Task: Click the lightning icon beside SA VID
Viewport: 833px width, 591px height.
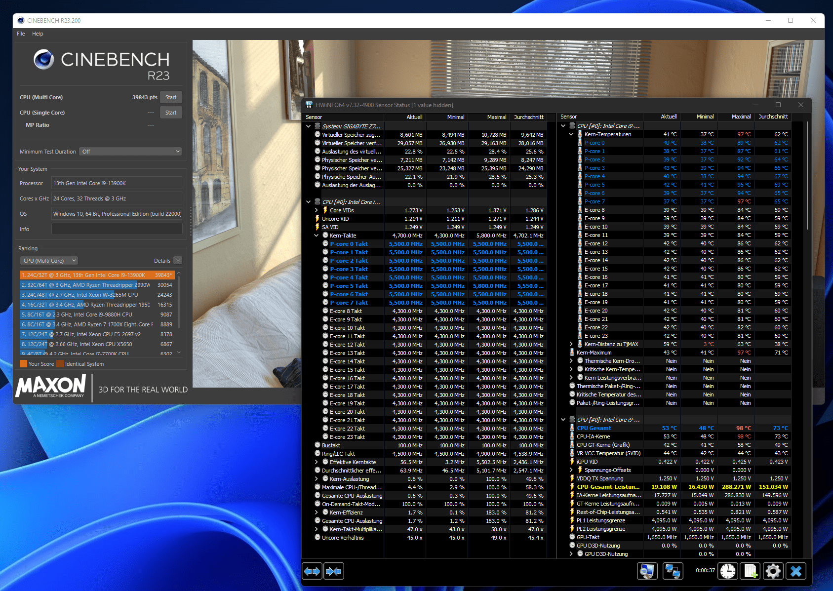Action: coord(317,227)
